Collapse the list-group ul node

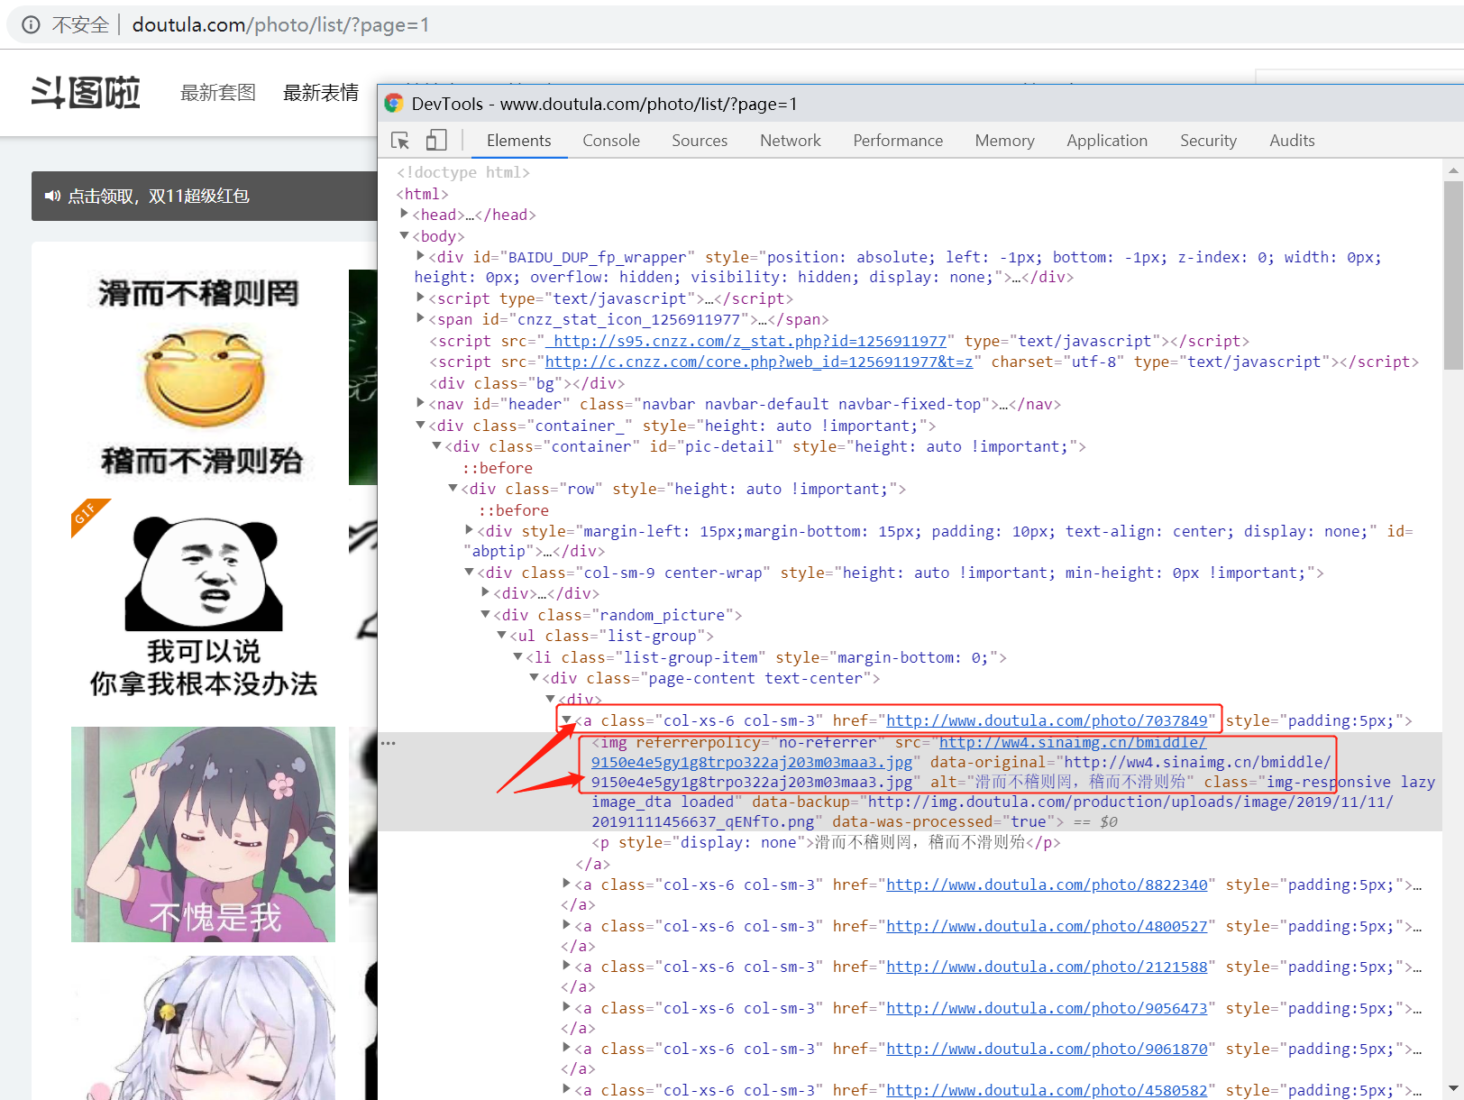click(x=502, y=635)
